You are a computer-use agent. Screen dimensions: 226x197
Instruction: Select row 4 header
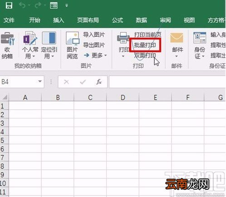point(4,132)
